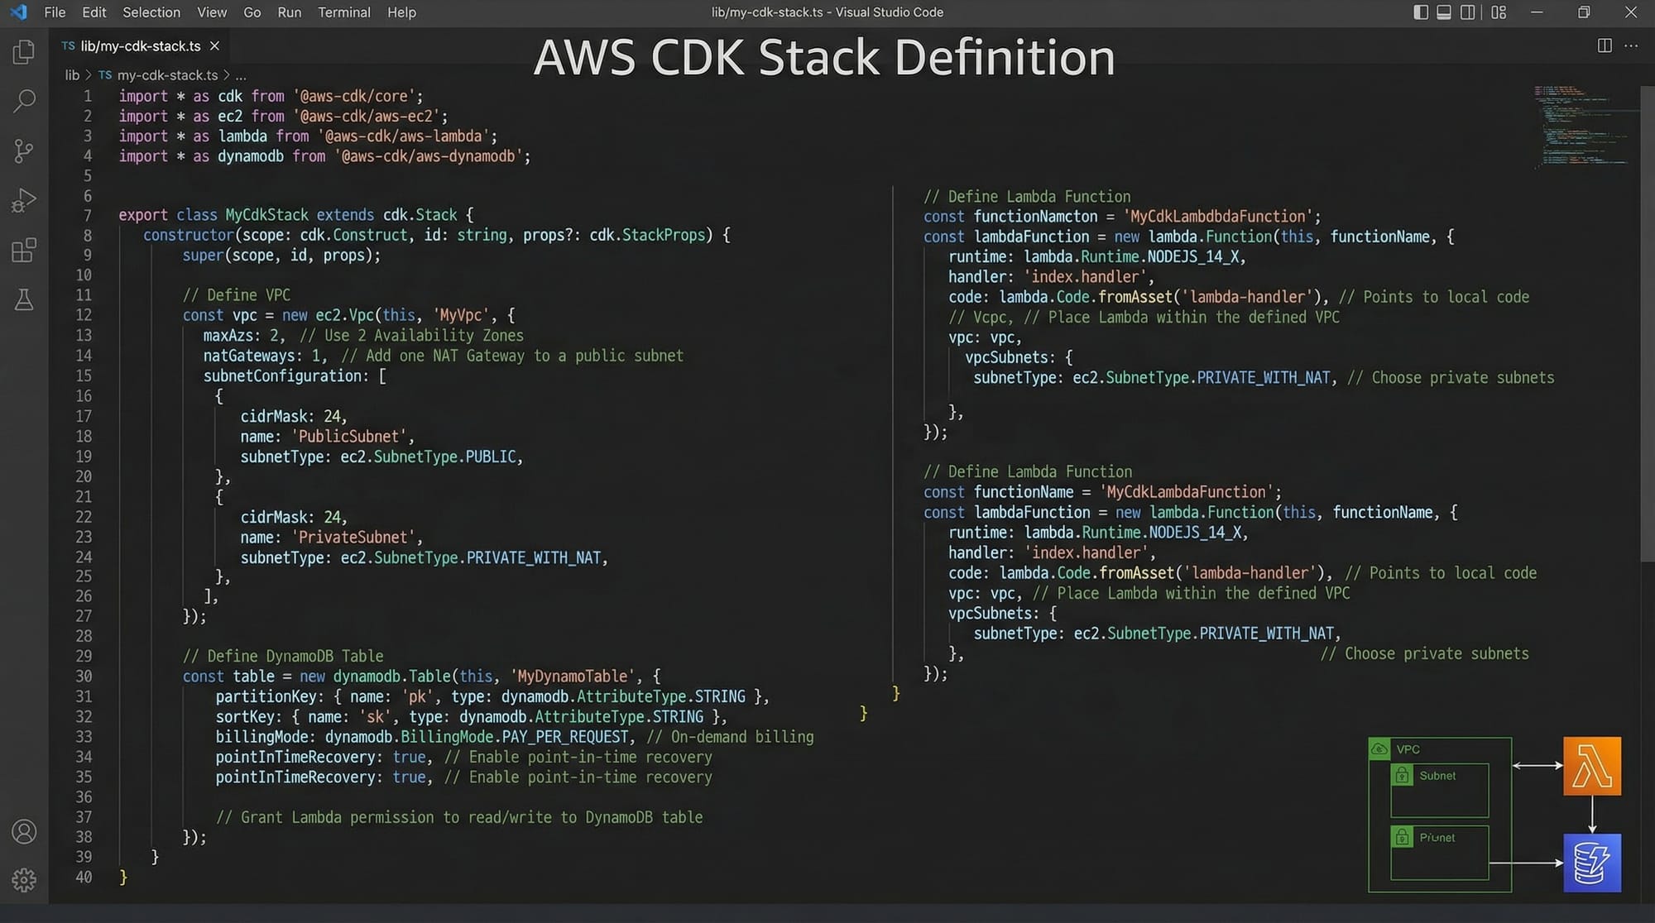Toggle the bottom panel visibility
This screenshot has width=1655, height=923.
pyautogui.click(x=1444, y=12)
